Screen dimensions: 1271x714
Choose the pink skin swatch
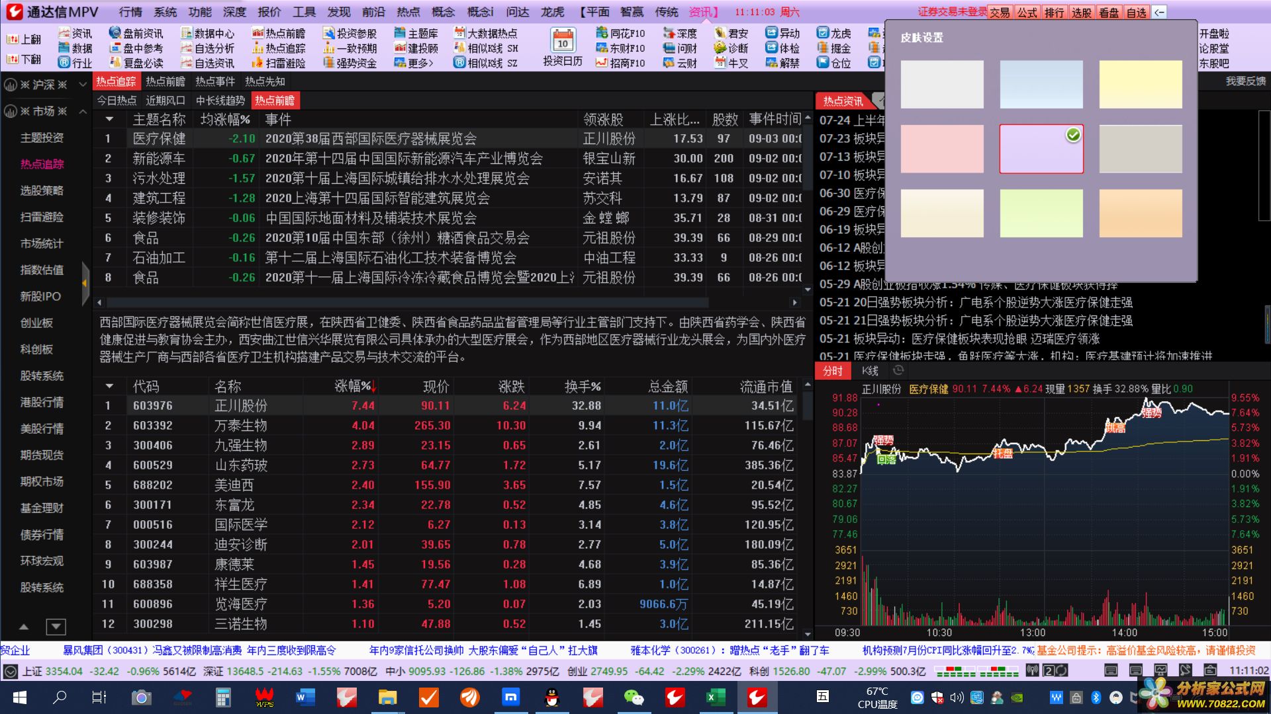[942, 149]
